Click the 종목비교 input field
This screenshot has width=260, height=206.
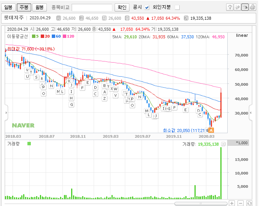click(92, 8)
